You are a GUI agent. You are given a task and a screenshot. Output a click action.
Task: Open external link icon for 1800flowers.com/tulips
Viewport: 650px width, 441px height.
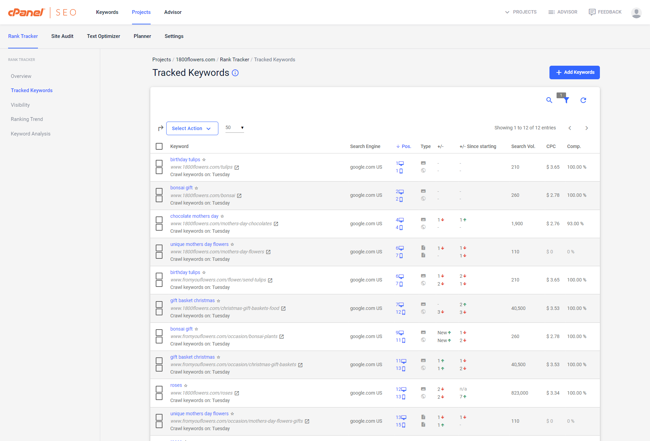pos(237,167)
